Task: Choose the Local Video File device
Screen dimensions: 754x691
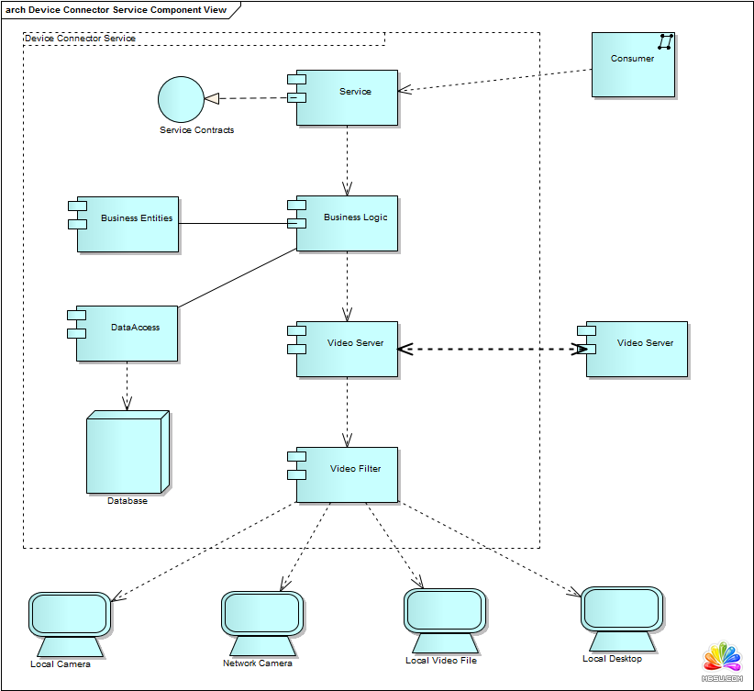Action: (x=444, y=611)
